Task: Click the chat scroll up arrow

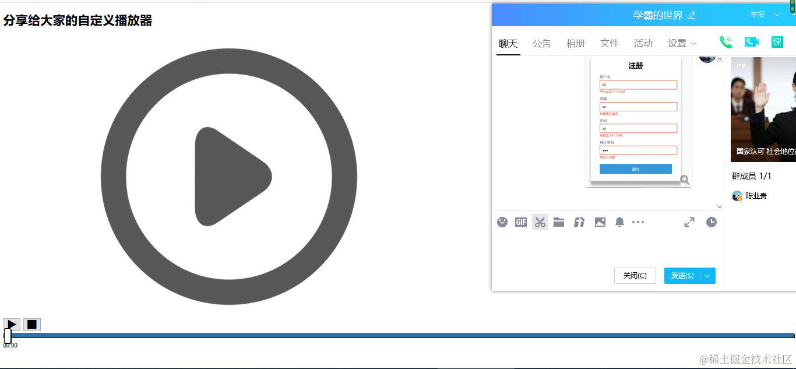Action: coord(720,59)
